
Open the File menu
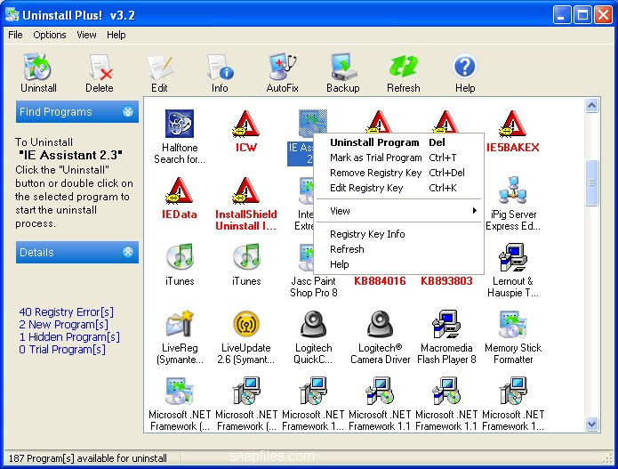coord(15,35)
